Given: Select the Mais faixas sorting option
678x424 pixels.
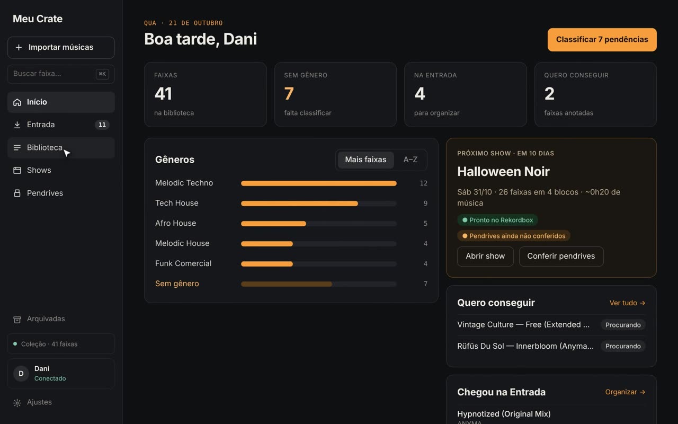Looking at the screenshot, I should pyautogui.click(x=365, y=160).
